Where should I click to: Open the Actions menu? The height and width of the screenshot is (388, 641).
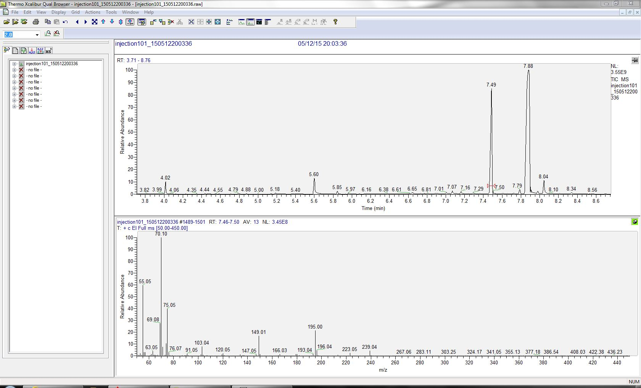[x=93, y=12]
